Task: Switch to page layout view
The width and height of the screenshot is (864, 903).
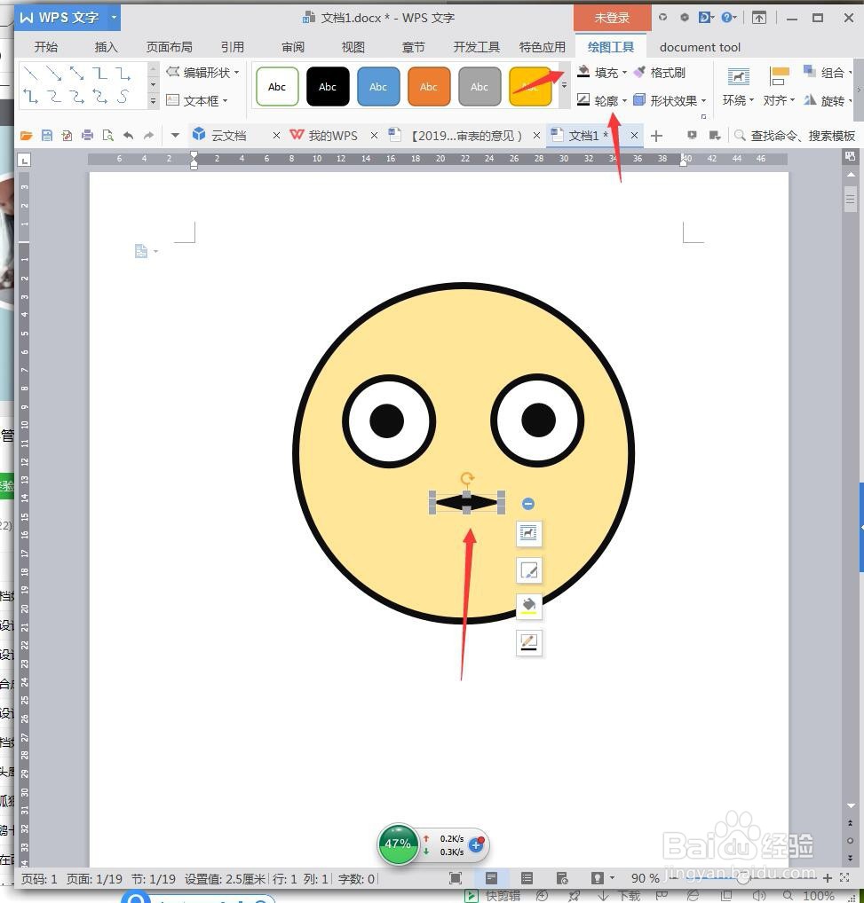Action: point(492,877)
